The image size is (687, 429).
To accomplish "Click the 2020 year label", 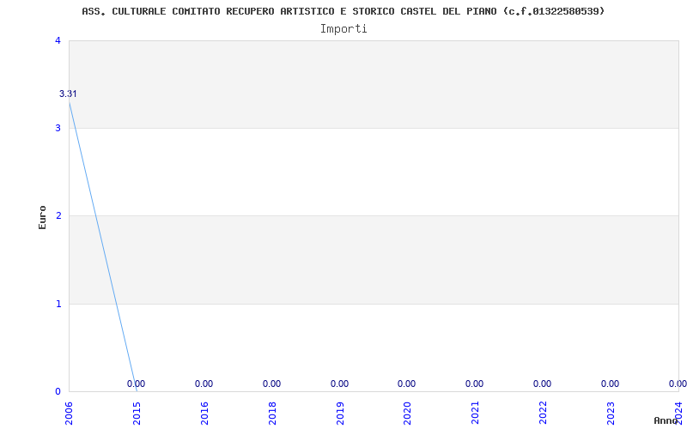I will tap(407, 413).
